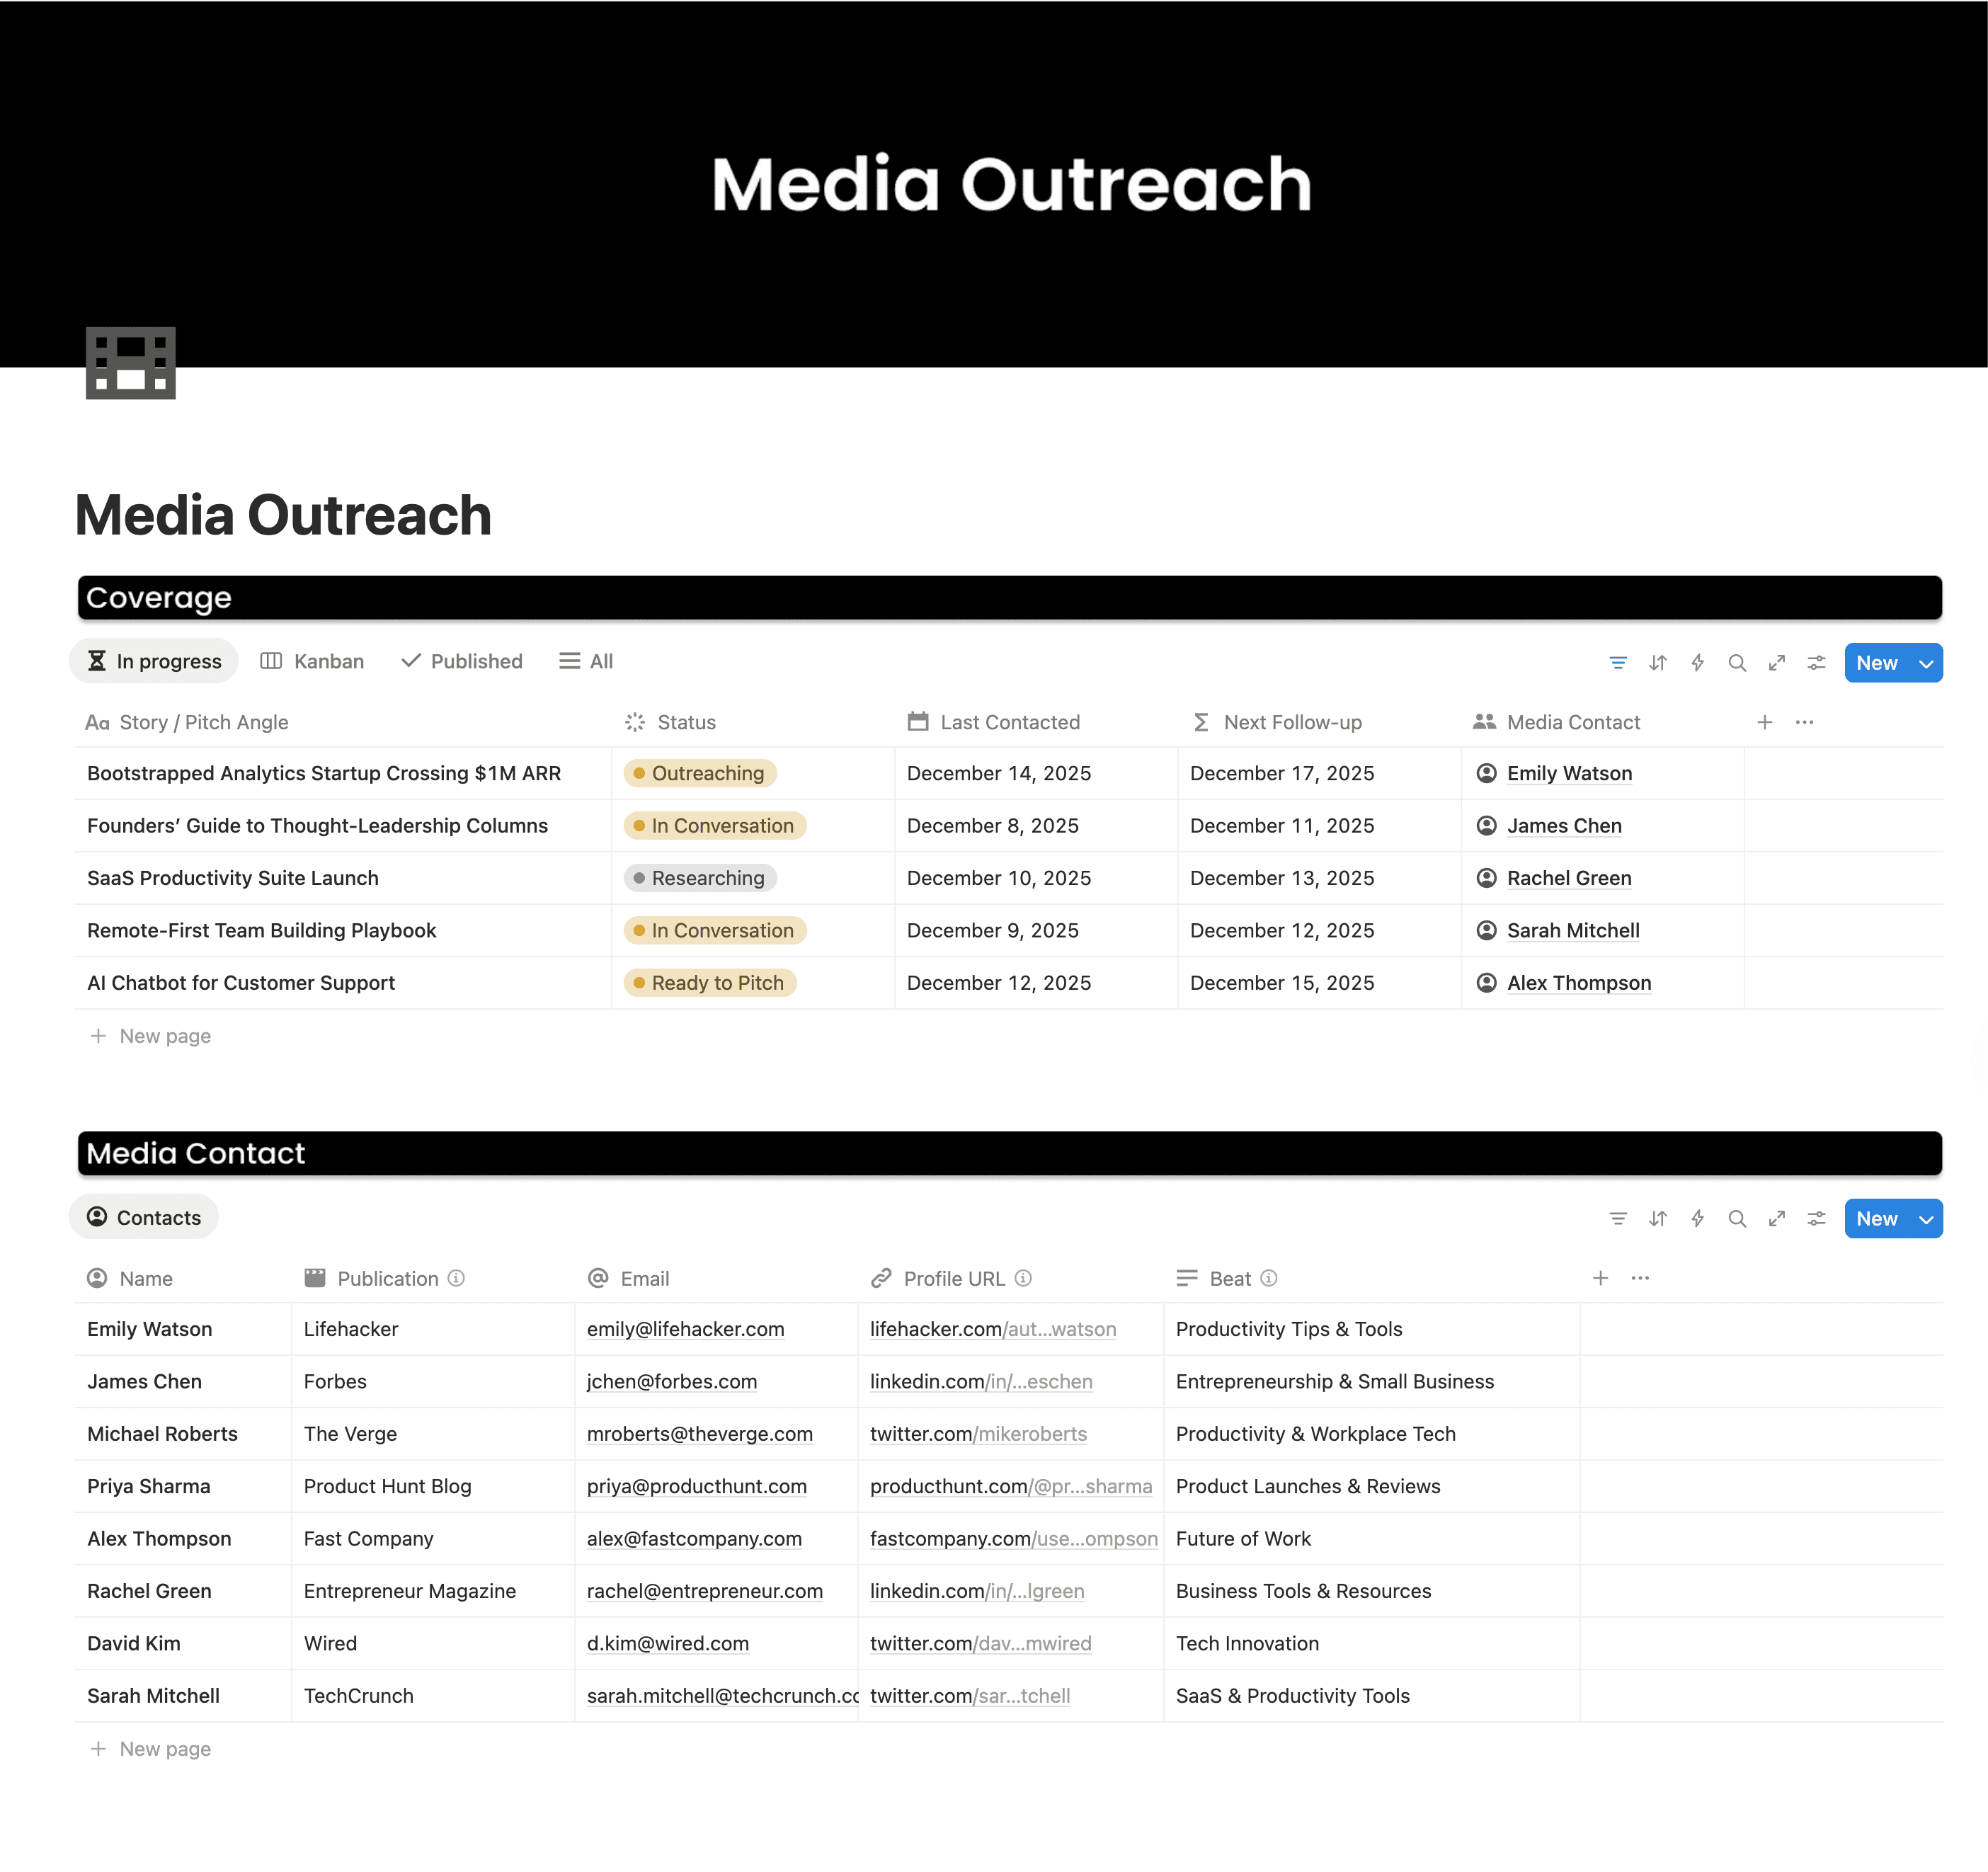Switch to the Published view tab

(x=462, y=661)
